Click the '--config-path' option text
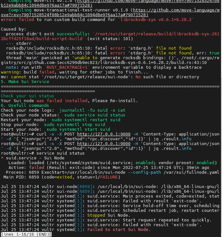222x237 pixels. [144, 172]
